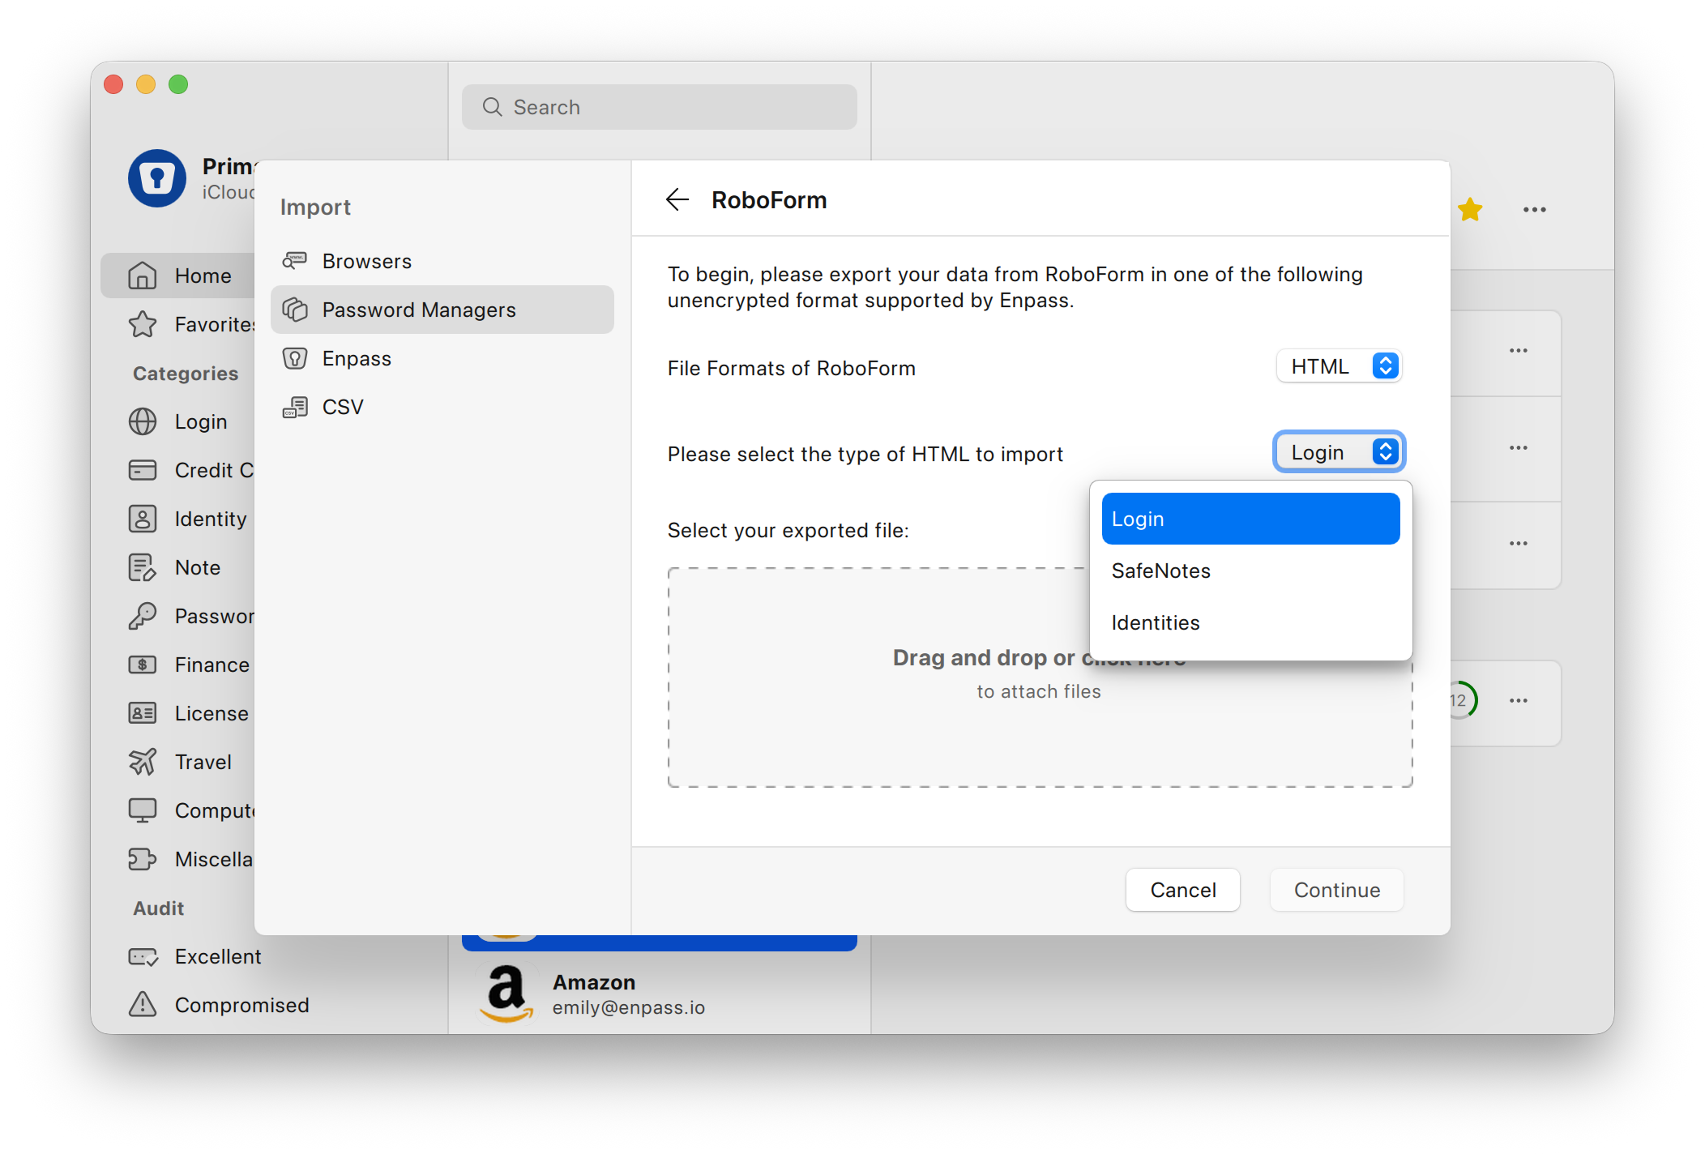Click the Amazon logo thumbnail
The width and height of the screenshot is (1705, 1154).
(507, 994)
